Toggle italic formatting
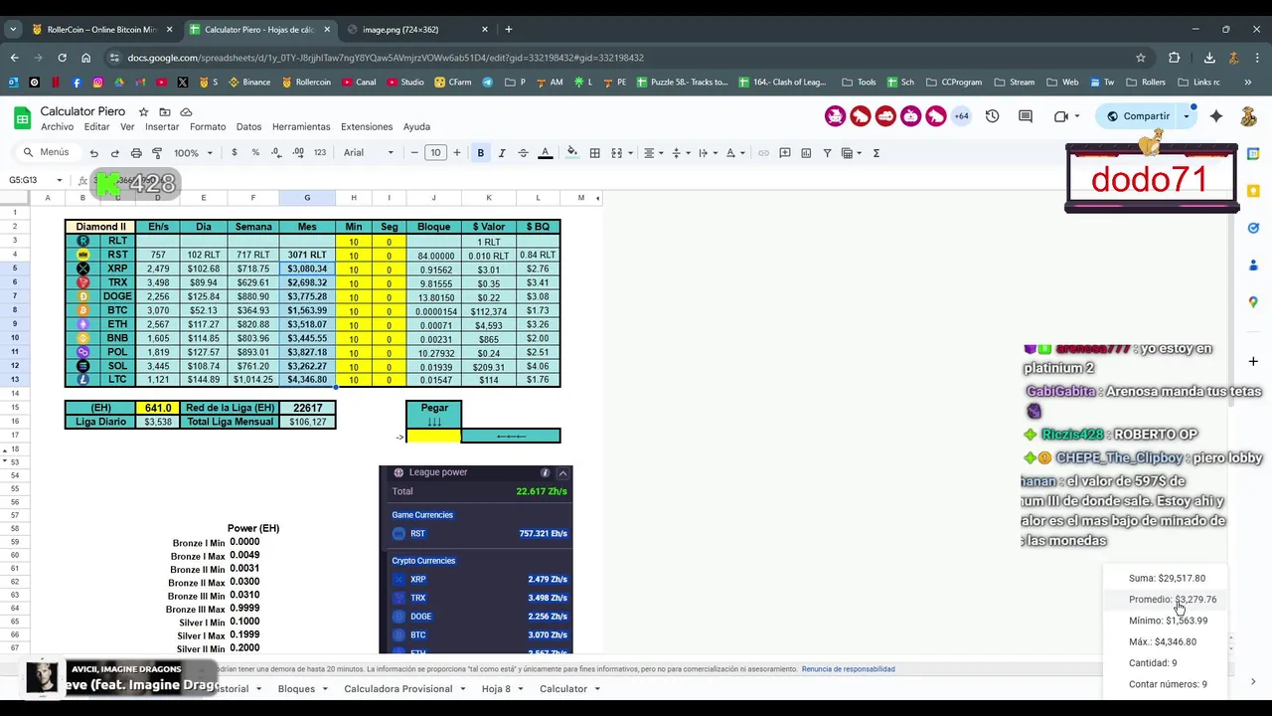The width and height of the screenshot is (1272, 716). click(x=501, y=153)
